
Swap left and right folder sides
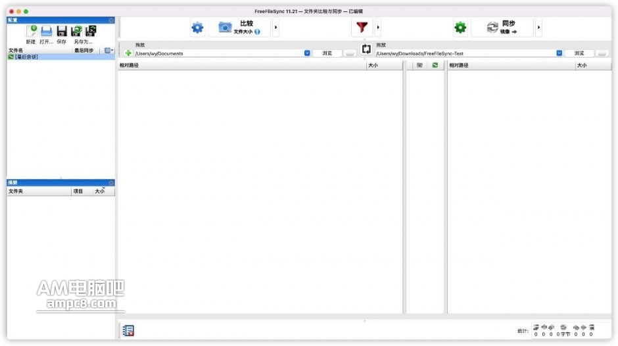pos(366,49)
